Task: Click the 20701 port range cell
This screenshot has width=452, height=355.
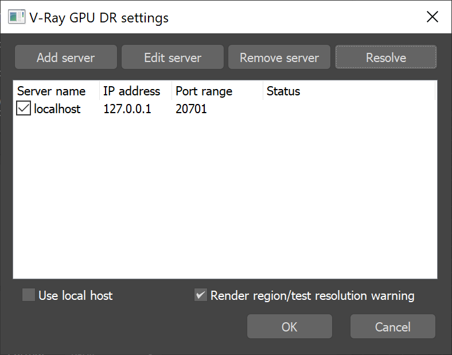Action: (x=191, y=109)
